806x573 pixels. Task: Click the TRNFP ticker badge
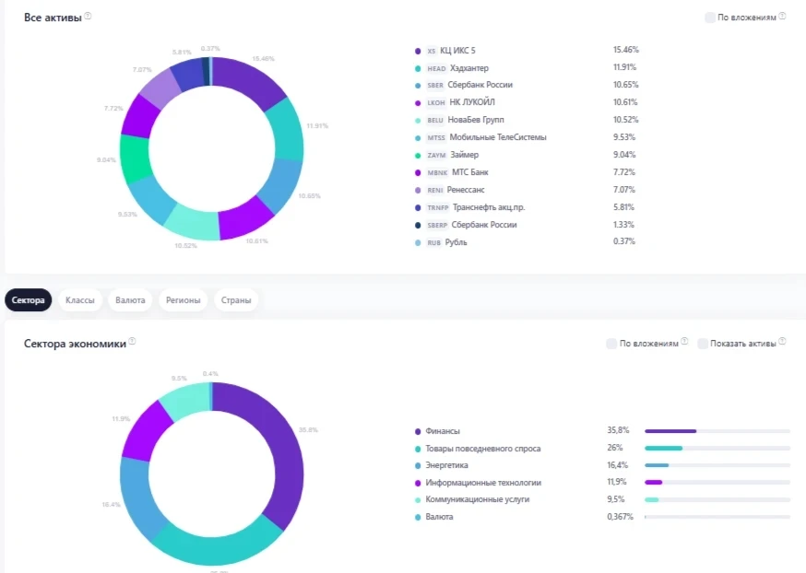(x=438, y=207)
